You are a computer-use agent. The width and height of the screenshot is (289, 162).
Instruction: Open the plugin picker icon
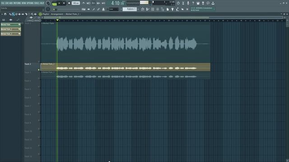[x=172, y=9]
